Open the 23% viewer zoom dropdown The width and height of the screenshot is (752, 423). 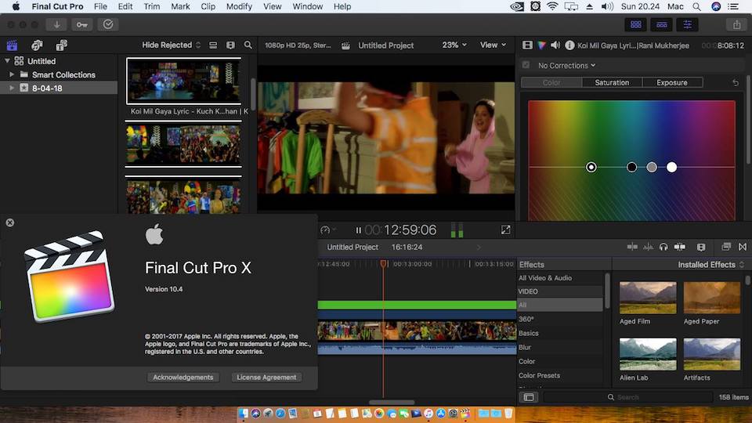[x=454, y=45]
